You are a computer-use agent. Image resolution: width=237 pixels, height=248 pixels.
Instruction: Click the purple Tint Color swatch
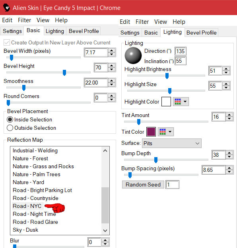(151, 132)
